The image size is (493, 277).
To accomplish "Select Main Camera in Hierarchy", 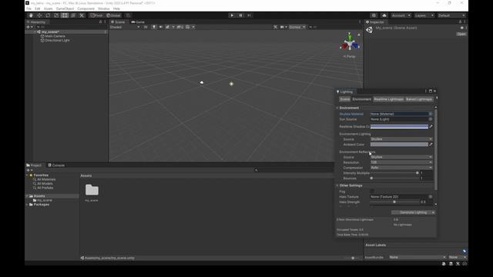I will click(55, 36).
